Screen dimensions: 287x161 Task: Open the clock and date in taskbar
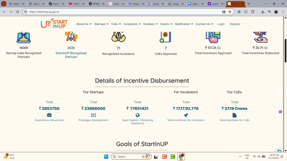[274, 157]
